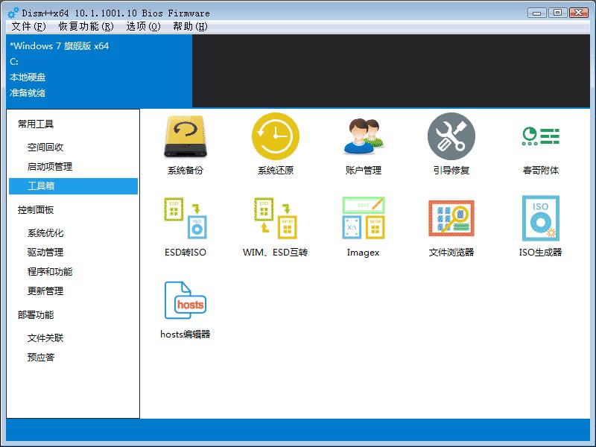Launch the 系统还原 system restore icon
596x447 pixels.
[x=275, y=136]
